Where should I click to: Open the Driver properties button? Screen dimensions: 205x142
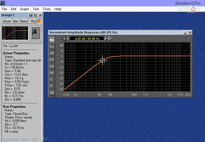click(x=7, y=21)
